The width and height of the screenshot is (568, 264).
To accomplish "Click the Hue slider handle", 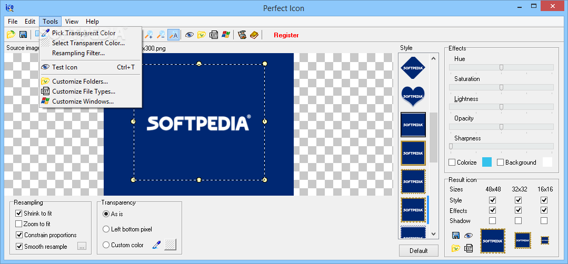I will (501, 68).
